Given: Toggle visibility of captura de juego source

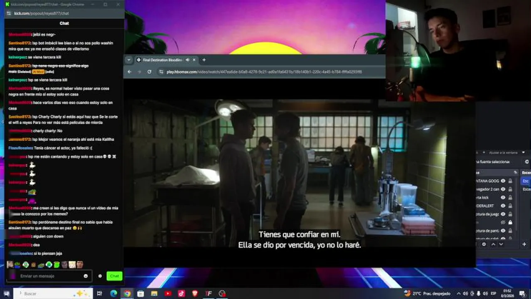Looking at the screenshot, I should click(x=503, y=214).
